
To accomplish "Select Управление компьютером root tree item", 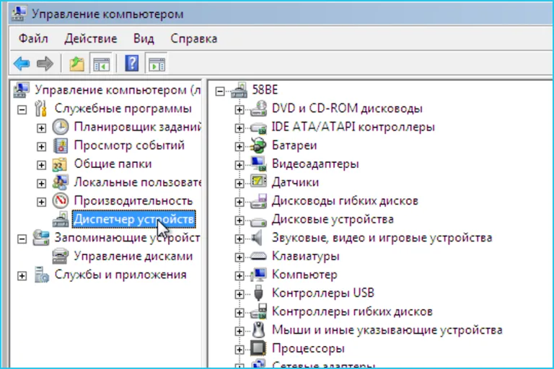I will [x=118, y=90].
